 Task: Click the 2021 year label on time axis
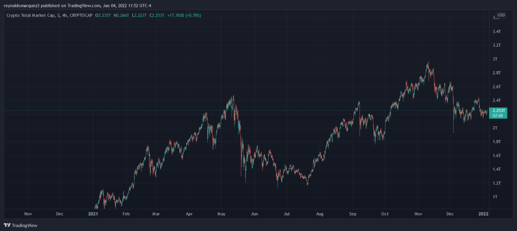pos(93,214)
